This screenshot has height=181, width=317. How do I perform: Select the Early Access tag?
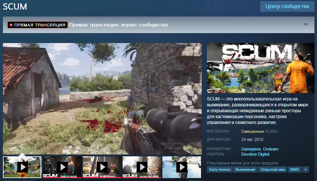(219, 170)
